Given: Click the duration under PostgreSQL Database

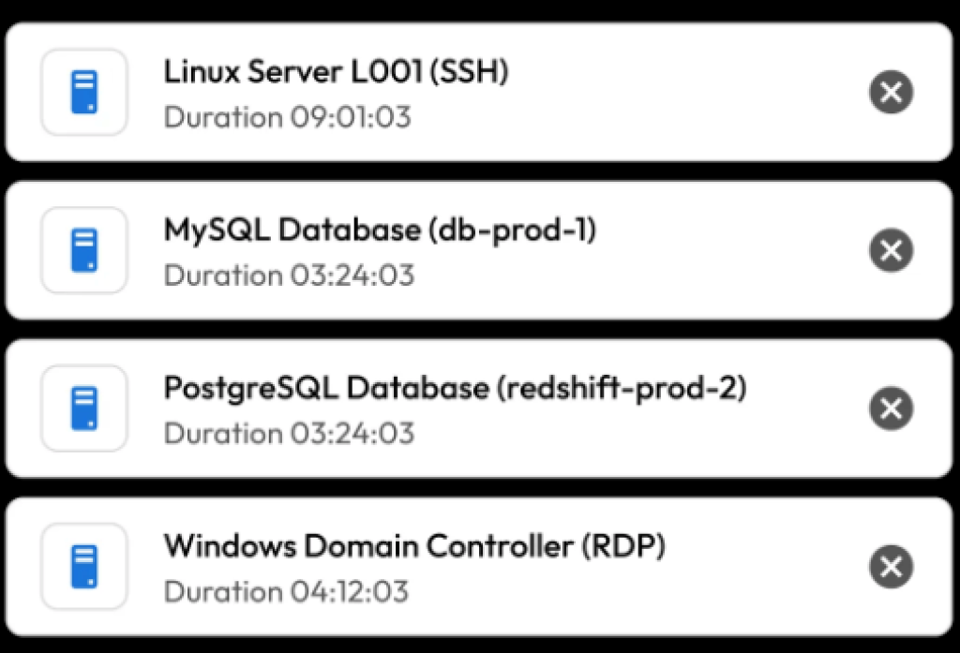Looking at the screenshot, I should (289, 434).
